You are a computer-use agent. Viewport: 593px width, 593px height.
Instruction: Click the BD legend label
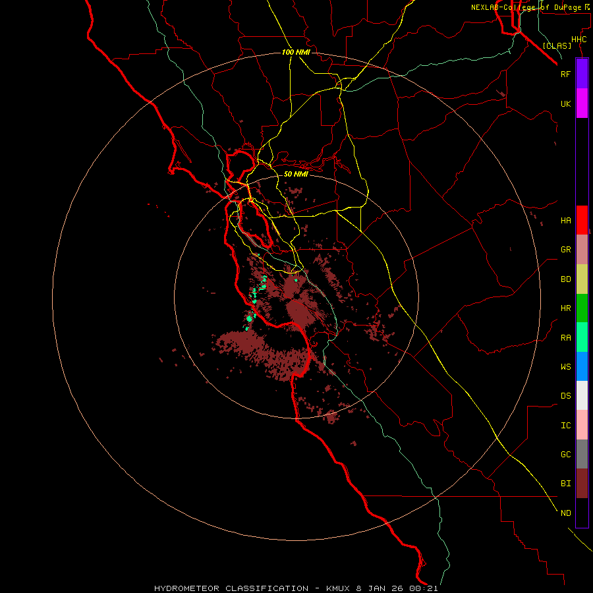pos(565,279)
